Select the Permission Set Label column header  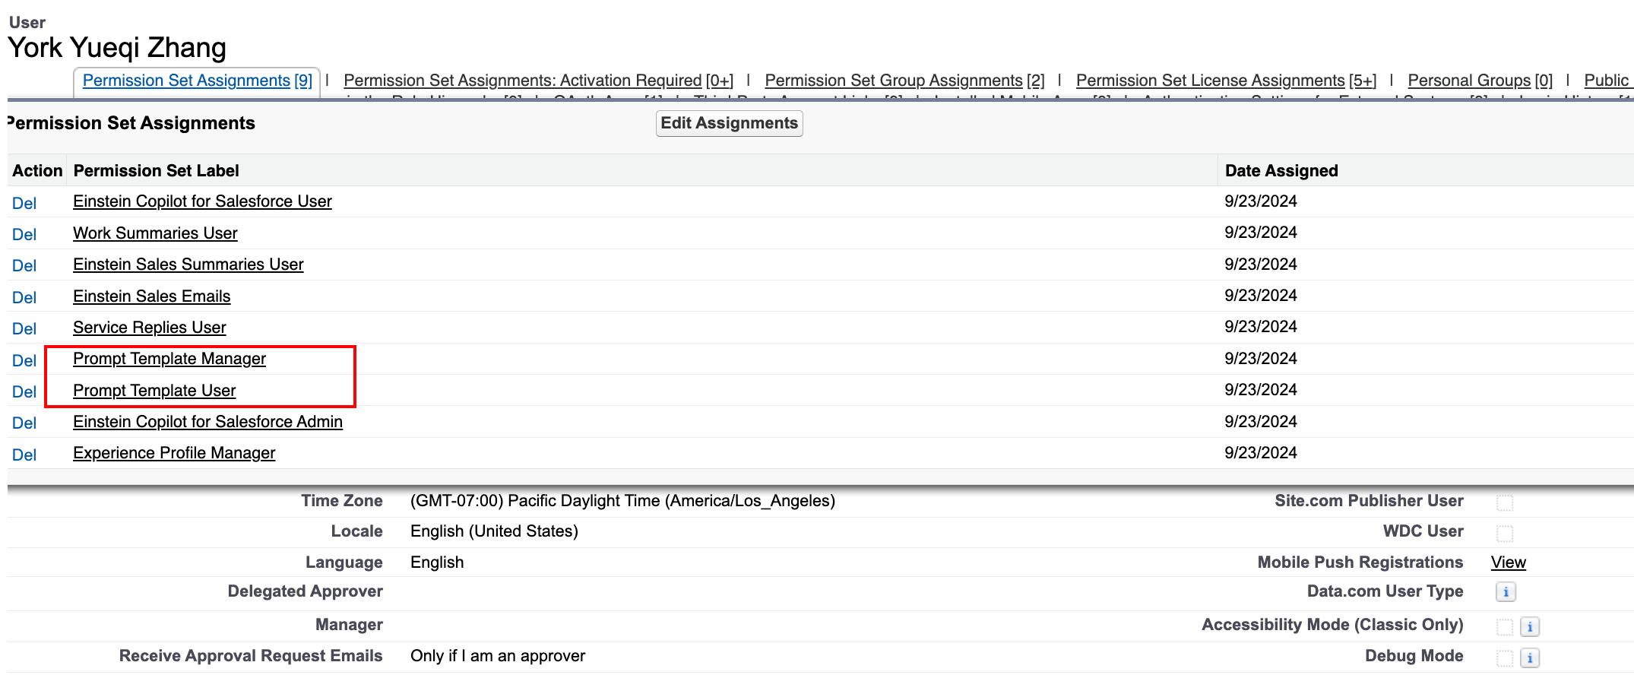coord(156,171)
